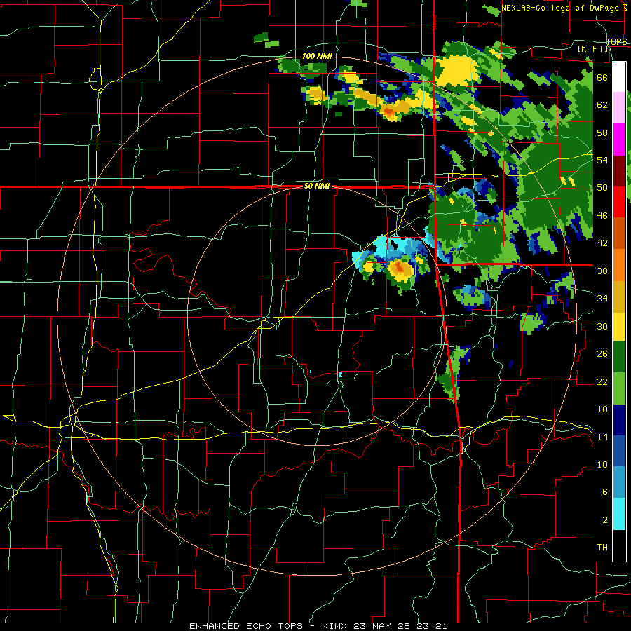
Task: Click the gold legend color band
Action: click(619, 297)
